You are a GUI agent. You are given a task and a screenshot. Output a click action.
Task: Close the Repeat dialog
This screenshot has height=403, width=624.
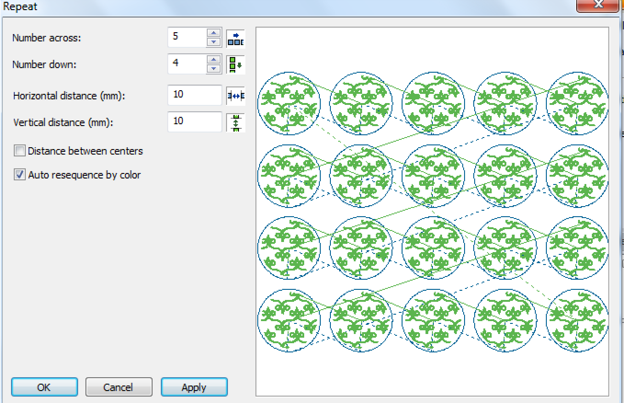tap(598, 5)
